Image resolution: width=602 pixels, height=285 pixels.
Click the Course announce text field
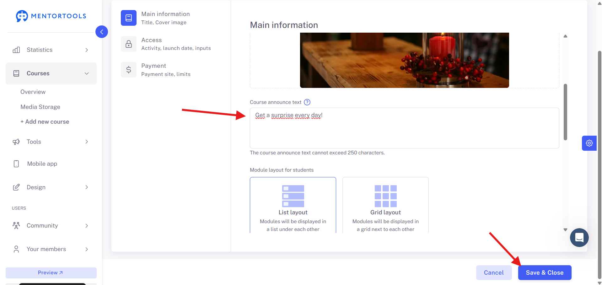404,128
